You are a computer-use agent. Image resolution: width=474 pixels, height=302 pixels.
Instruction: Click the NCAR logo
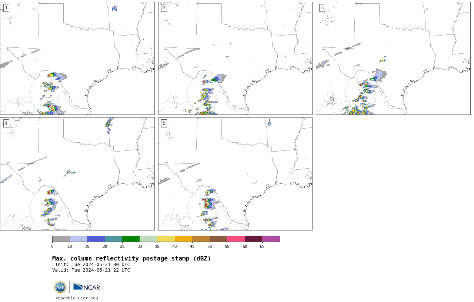[x=87, y=287]
